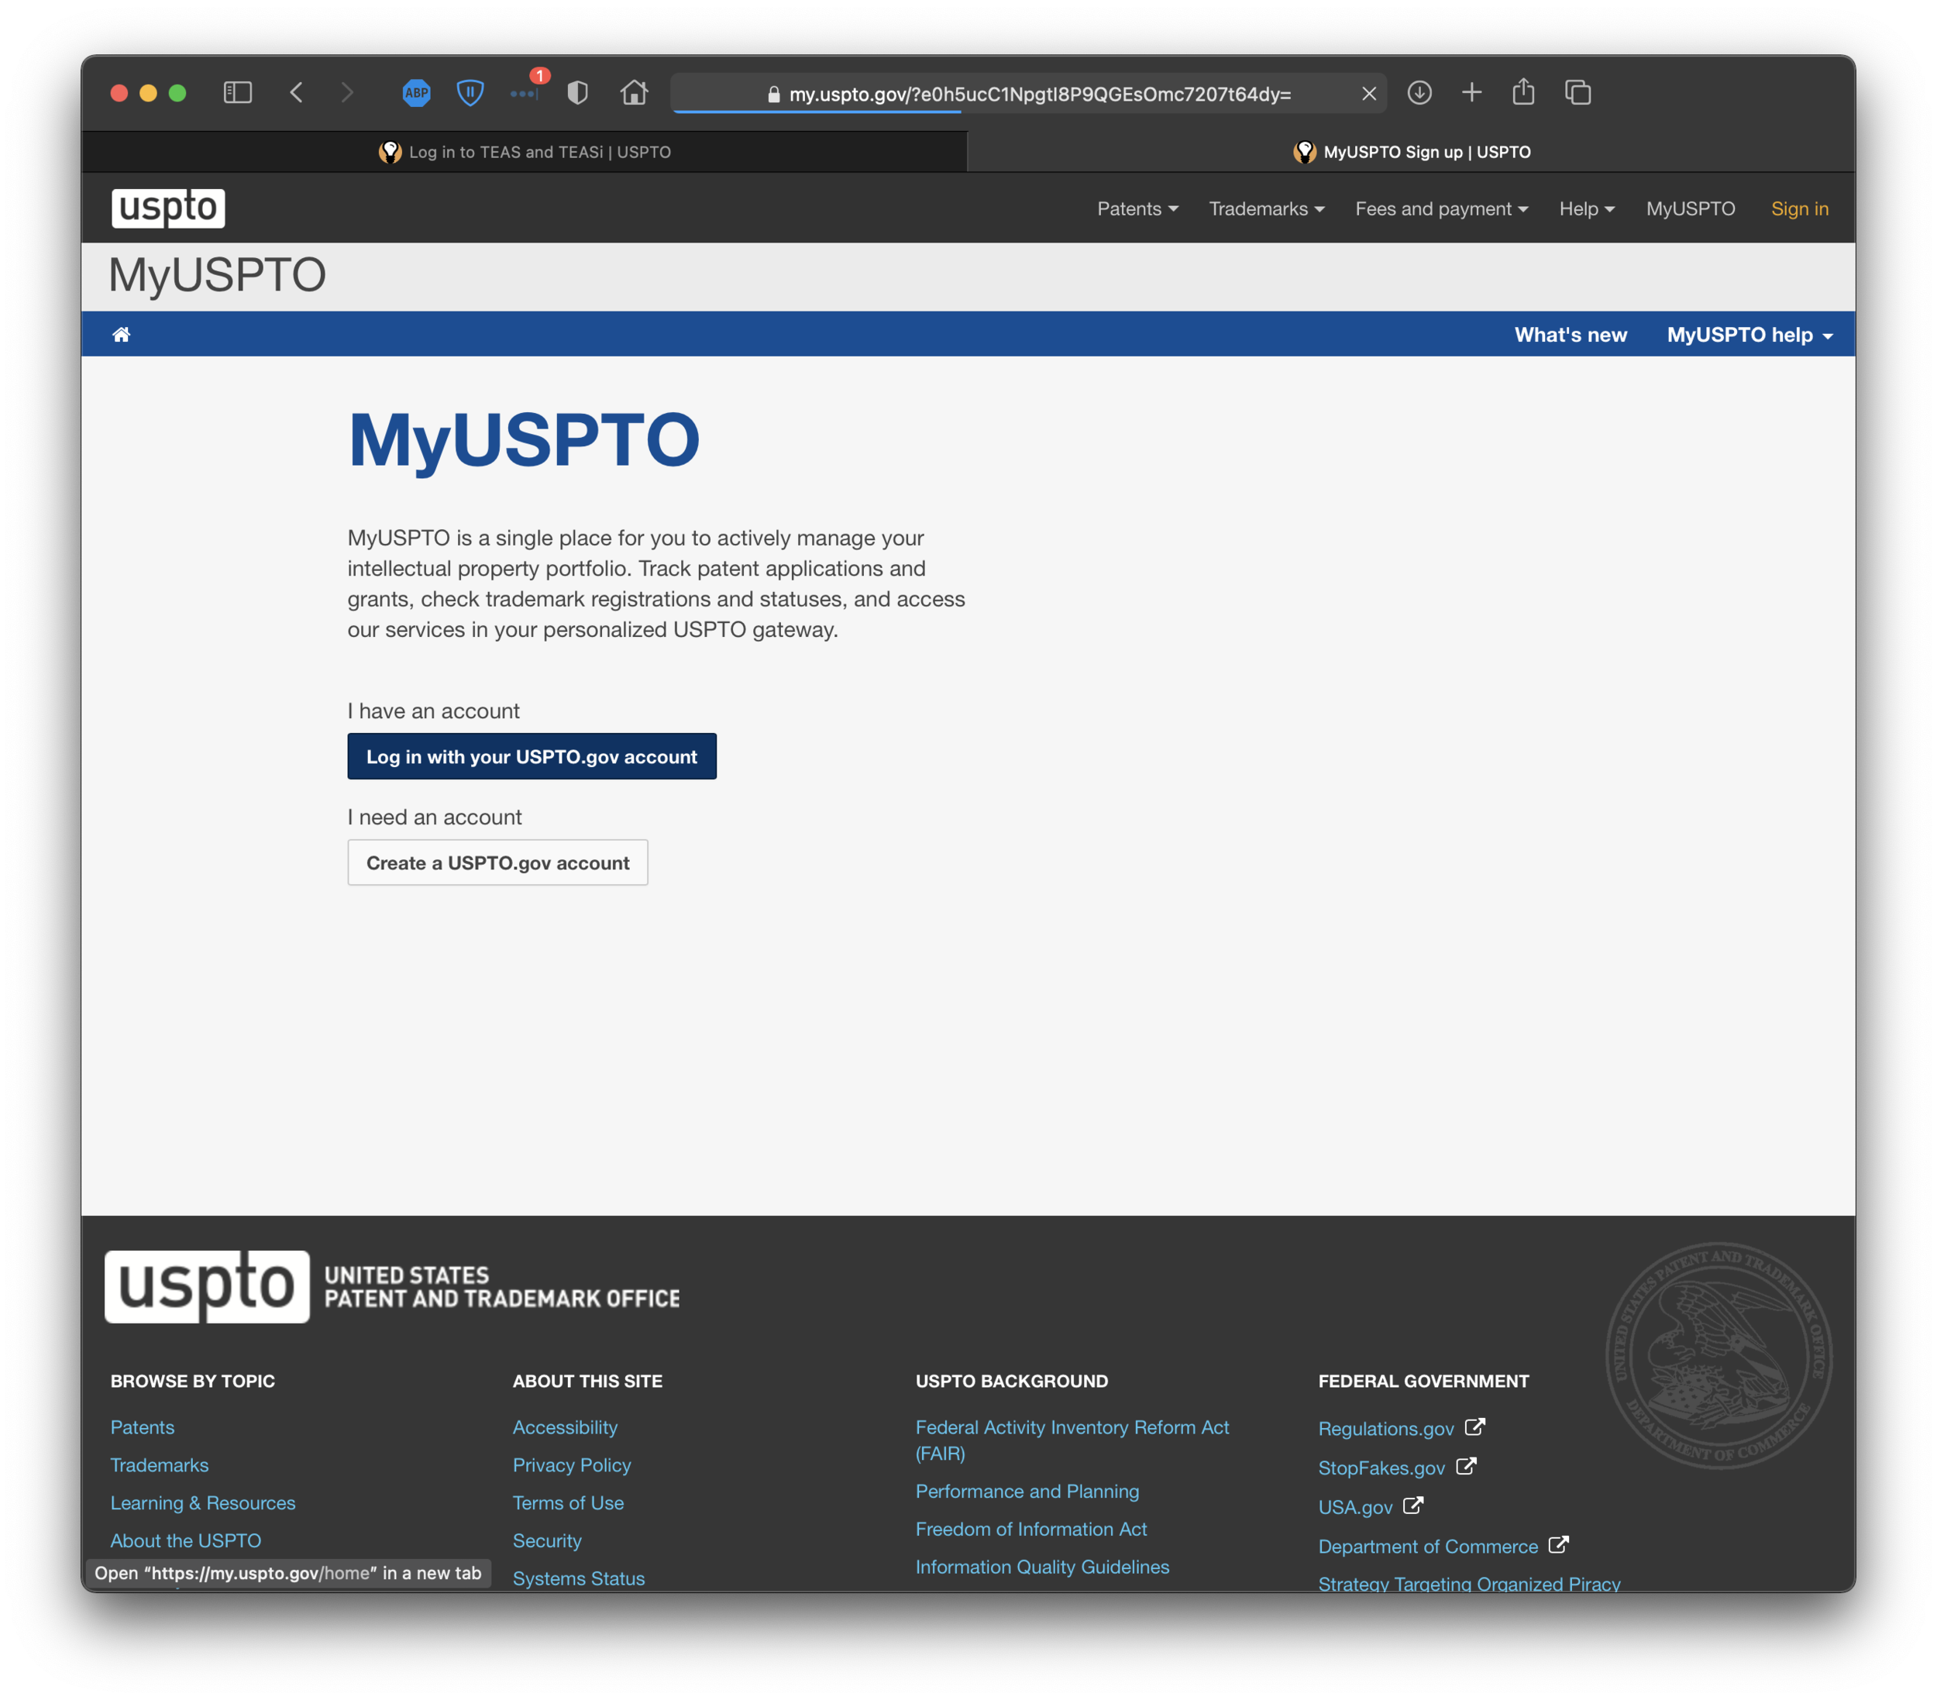
Task: Show downloads with the download arrow icon
Action: point(1419,93)
